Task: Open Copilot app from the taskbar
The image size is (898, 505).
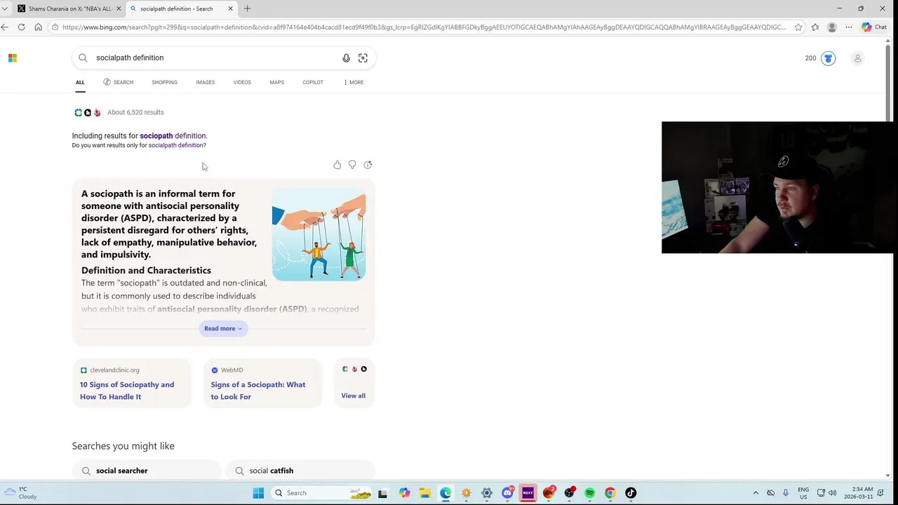Action: pyautogui.click(x=405, y=493)
